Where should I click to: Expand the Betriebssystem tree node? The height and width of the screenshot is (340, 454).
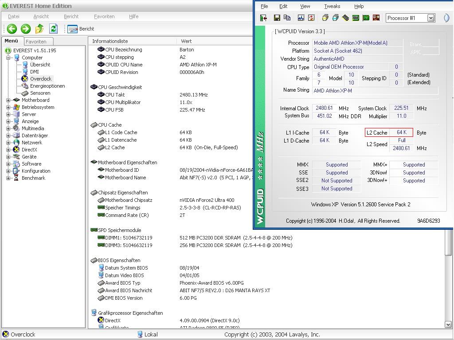tap(8, 107)
